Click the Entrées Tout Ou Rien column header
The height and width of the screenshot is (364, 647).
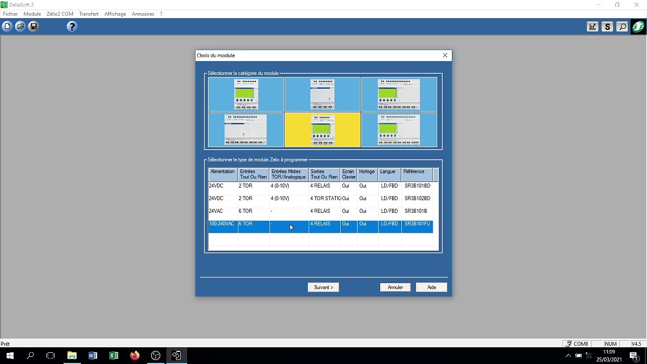[254, 174]
